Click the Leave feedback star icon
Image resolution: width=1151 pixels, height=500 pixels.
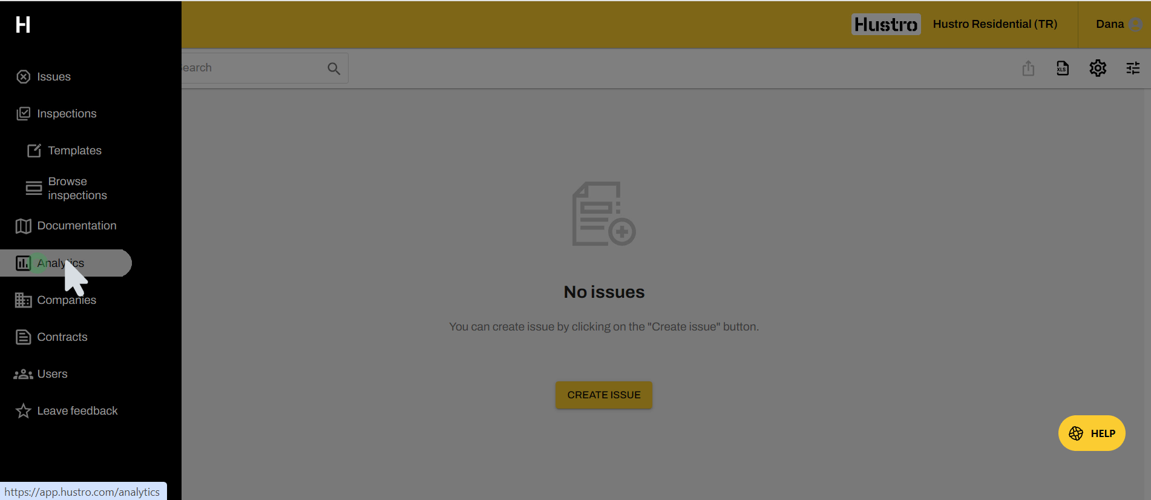pyautogui.click(x=23, y=411)
